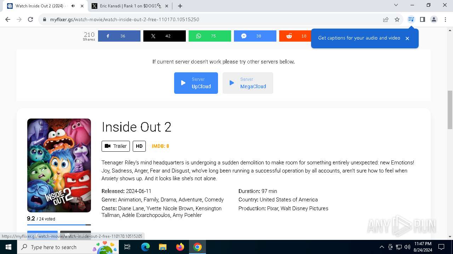Click the share page icon in address bar
The height and width of the screenshot is (254, 453).
[386, 19]
